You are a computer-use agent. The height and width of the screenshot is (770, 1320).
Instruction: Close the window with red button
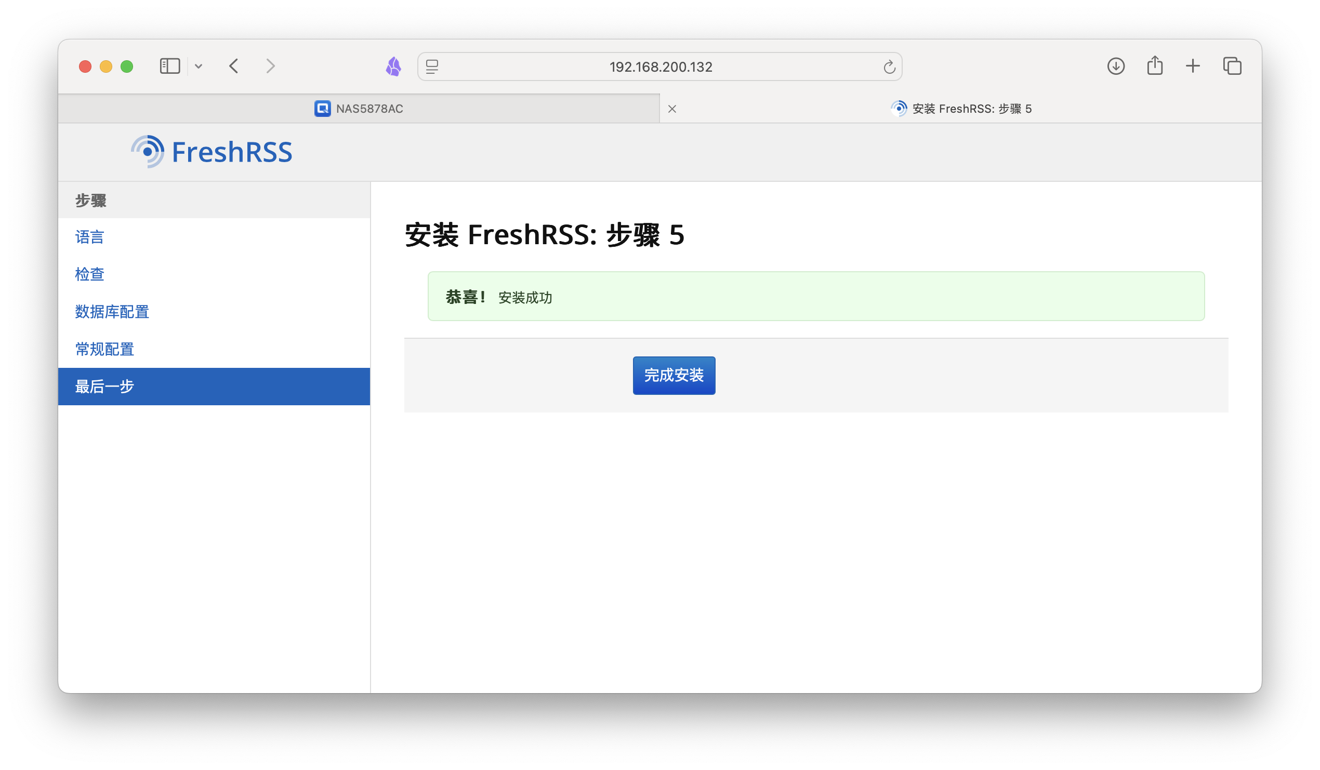click(85, 67)
